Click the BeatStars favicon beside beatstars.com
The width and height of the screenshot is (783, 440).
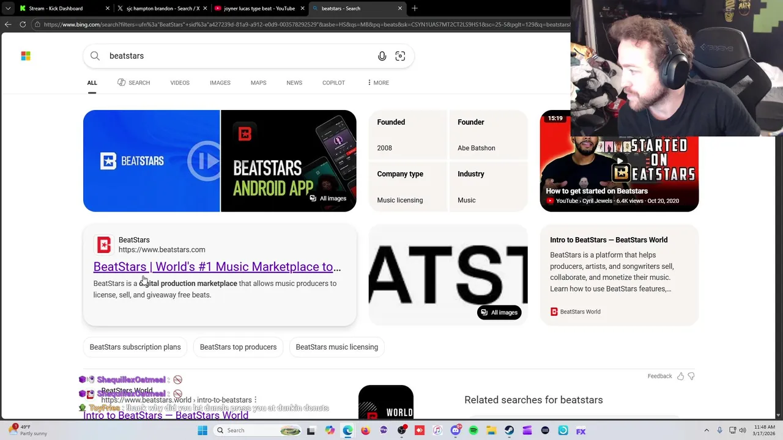(x=104, y=244)
